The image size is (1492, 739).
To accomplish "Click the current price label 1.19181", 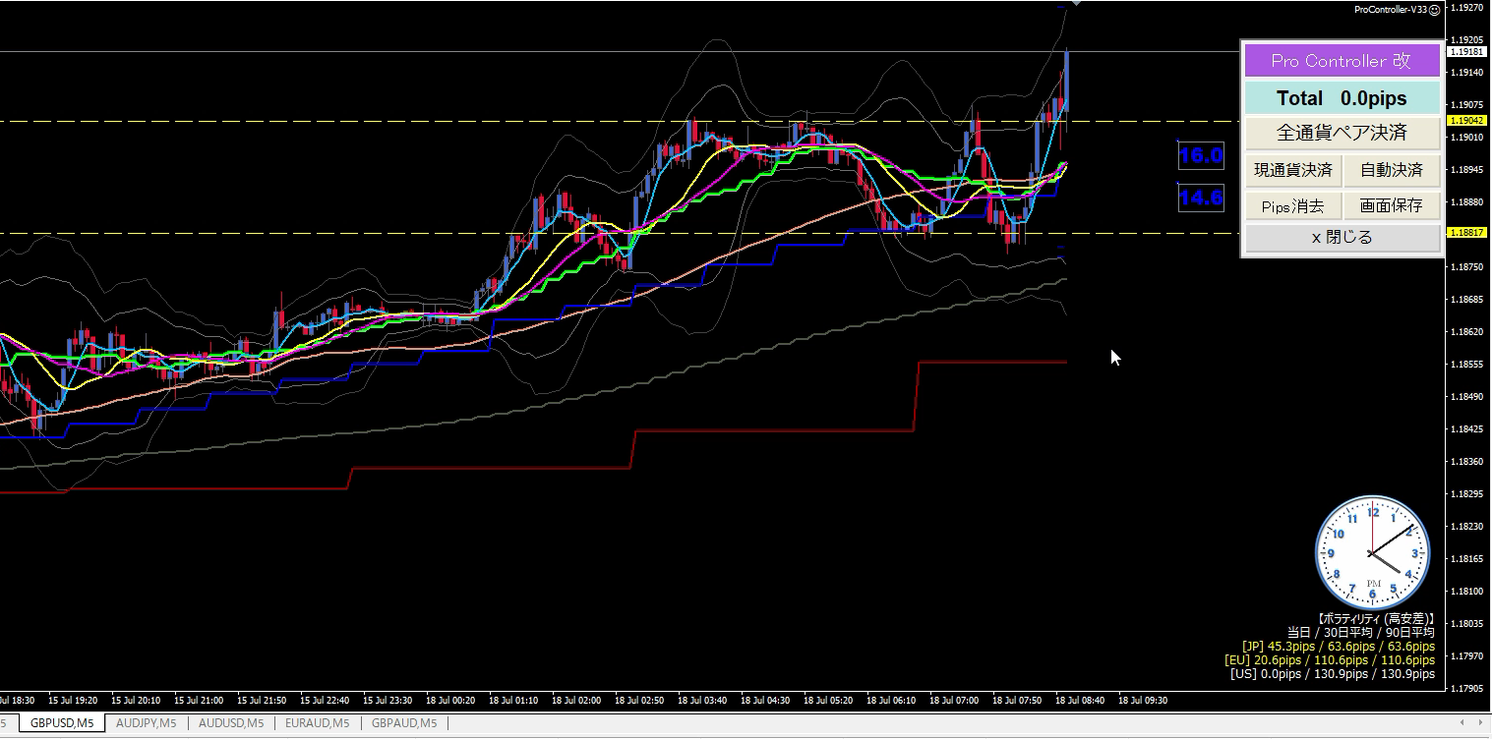I will tap(1464, 51).
